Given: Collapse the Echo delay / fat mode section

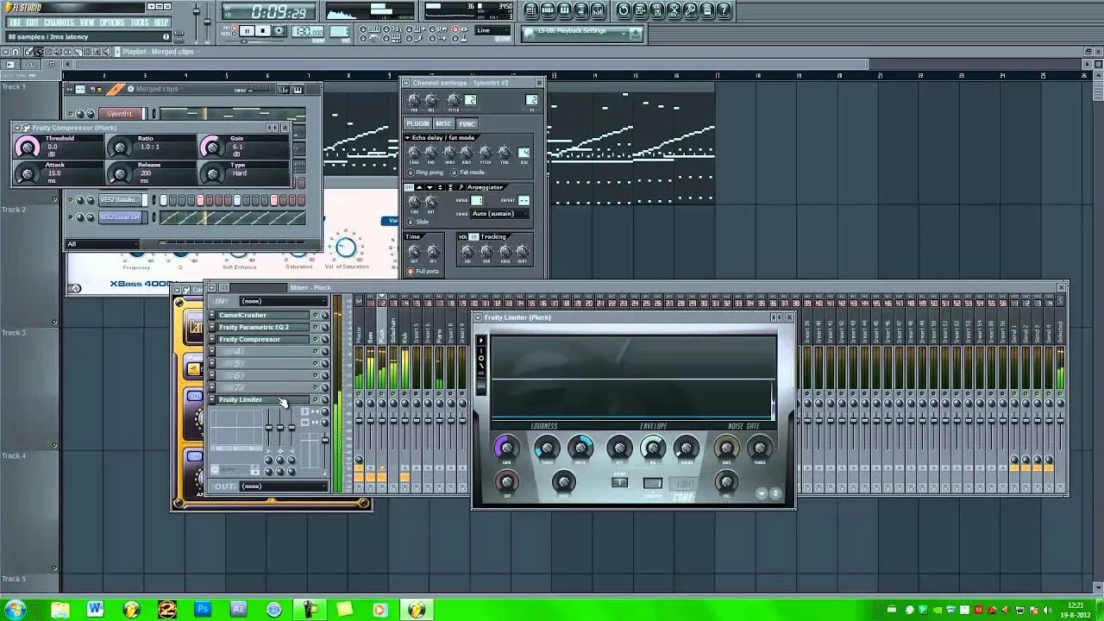Looking at the screenshot, I should click(x=408, y=138).
